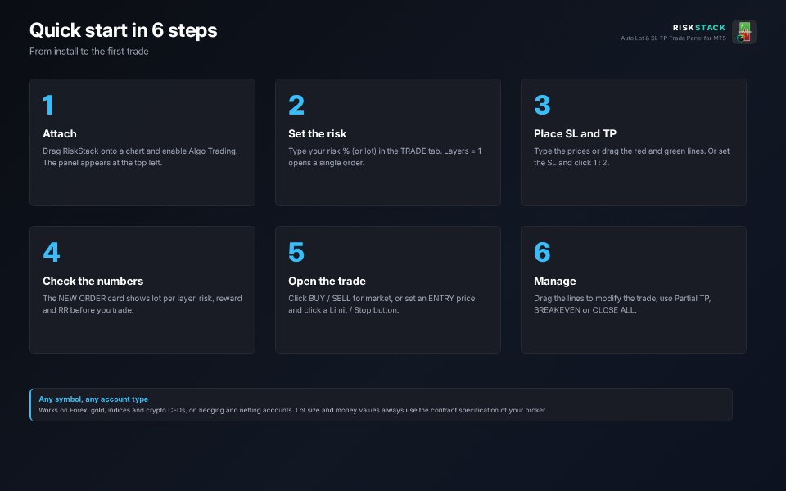Click the RISKSTACK brand wordmark

[698, 28]
